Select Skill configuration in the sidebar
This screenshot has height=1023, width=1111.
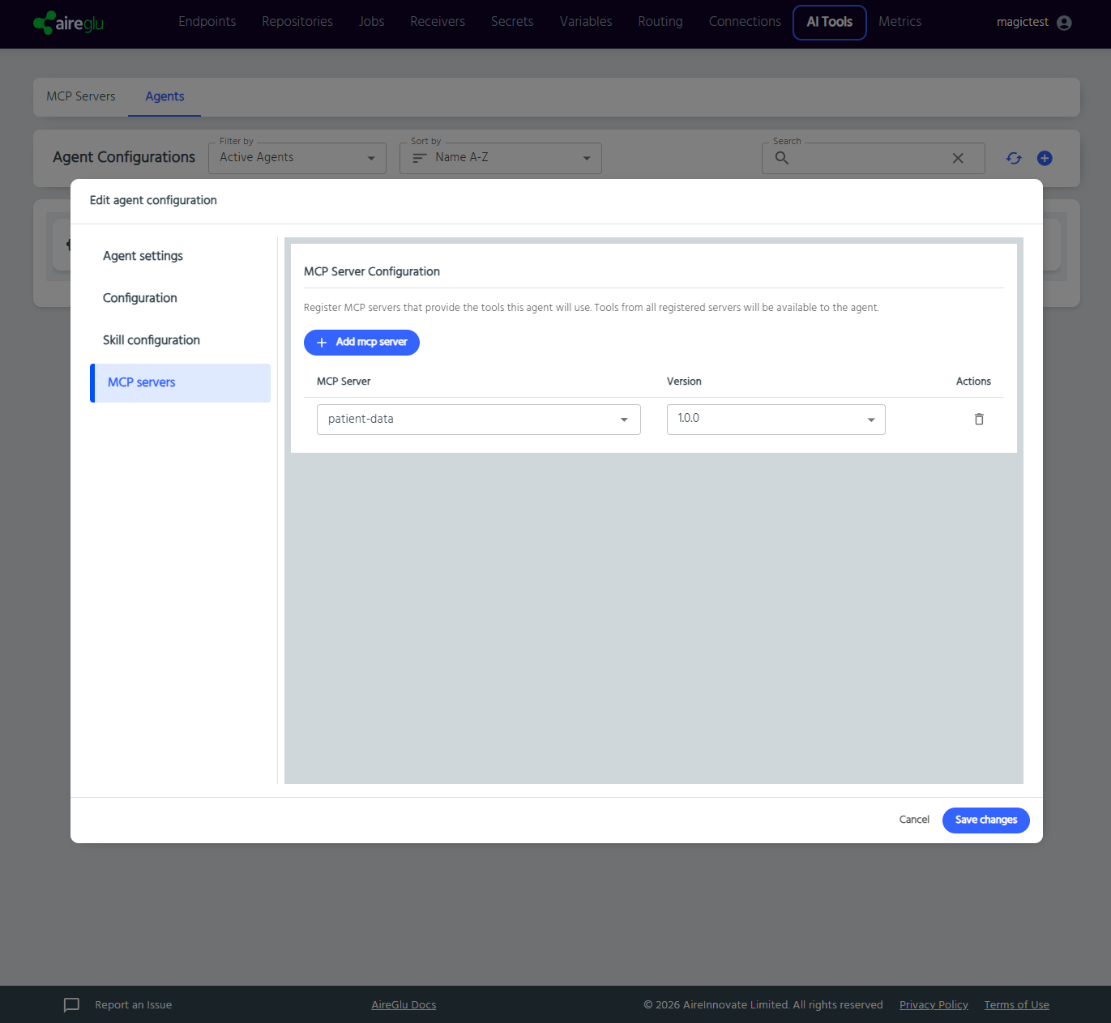(x=152, y=340)
